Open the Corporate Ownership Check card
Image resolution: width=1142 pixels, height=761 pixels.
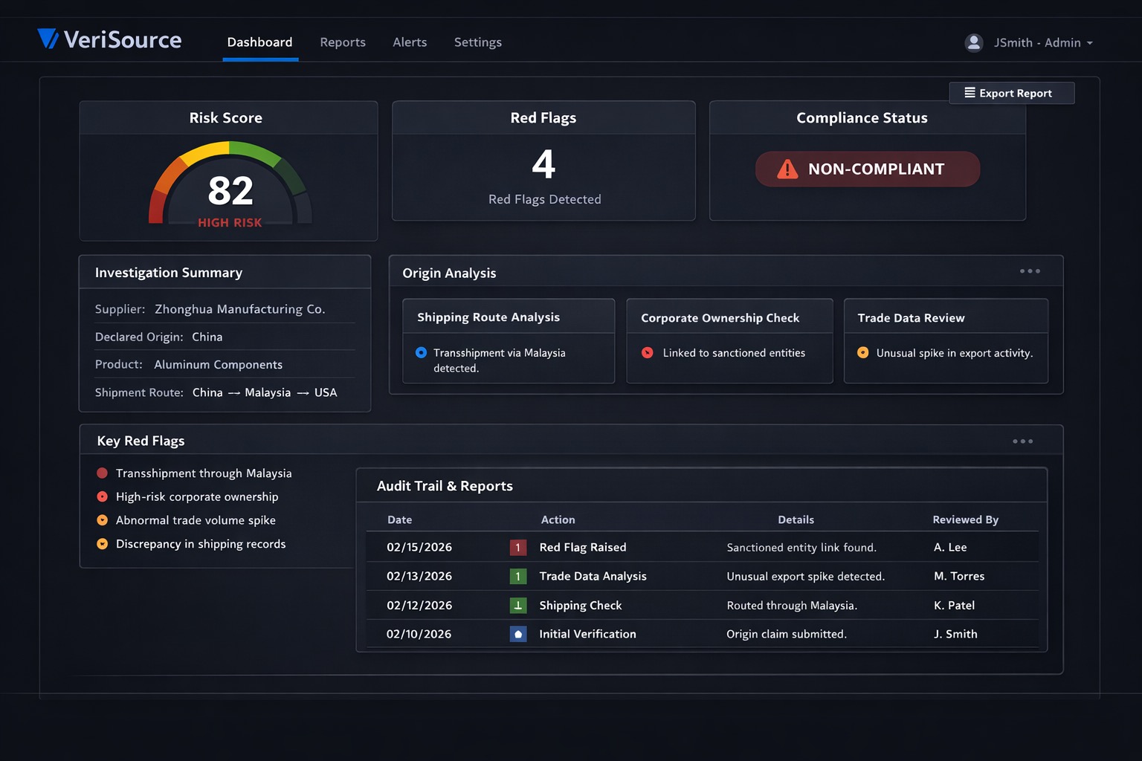(x=720, y=318)
